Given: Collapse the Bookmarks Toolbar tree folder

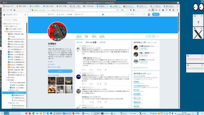Looking at the screenshot, I should (3, 24).
